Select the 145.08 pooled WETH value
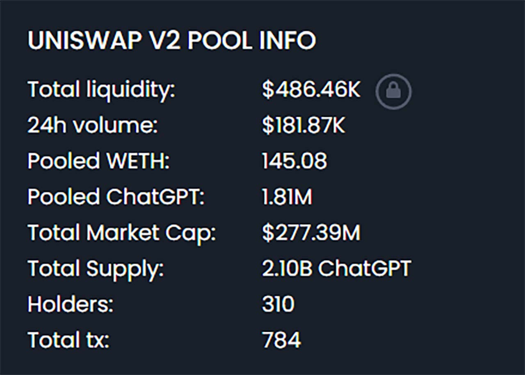This screenshot has height=375, width=525. pyautogui.click(x=294, y=161)
